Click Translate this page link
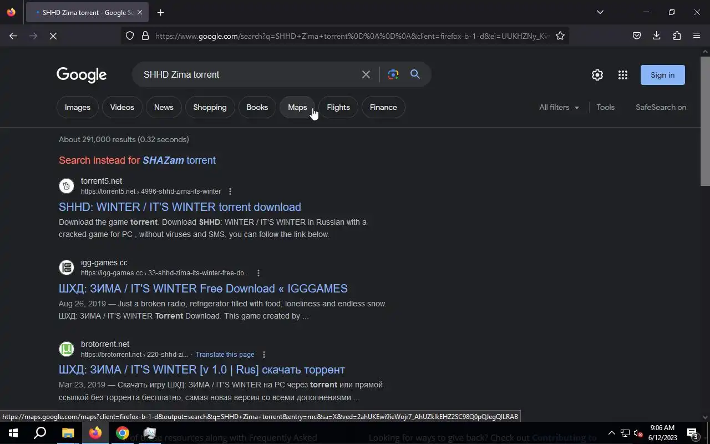The image size is (710, 444). pyautogui.click(x=225, y=355)
